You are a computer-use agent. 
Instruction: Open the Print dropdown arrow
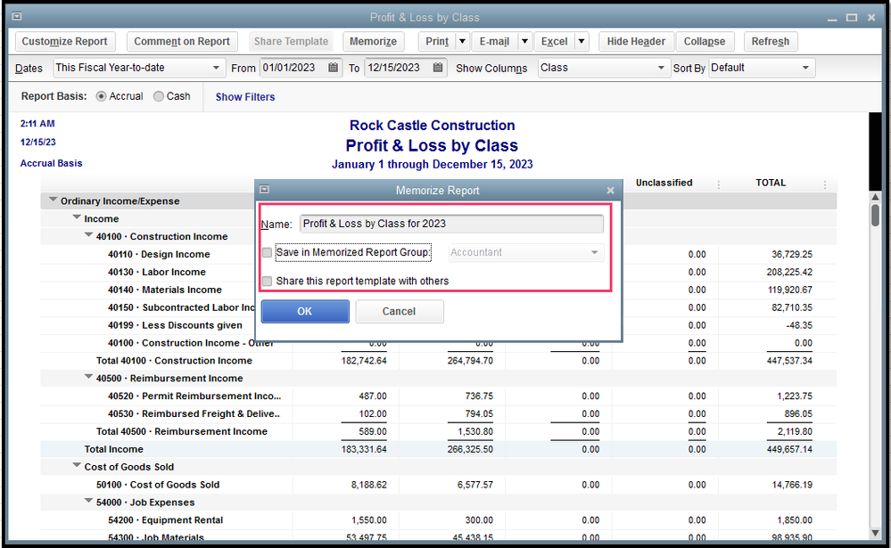462,42
